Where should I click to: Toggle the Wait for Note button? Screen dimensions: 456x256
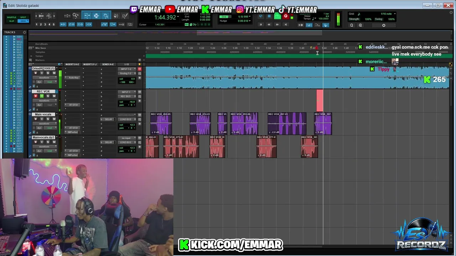[x=301, y=25]
